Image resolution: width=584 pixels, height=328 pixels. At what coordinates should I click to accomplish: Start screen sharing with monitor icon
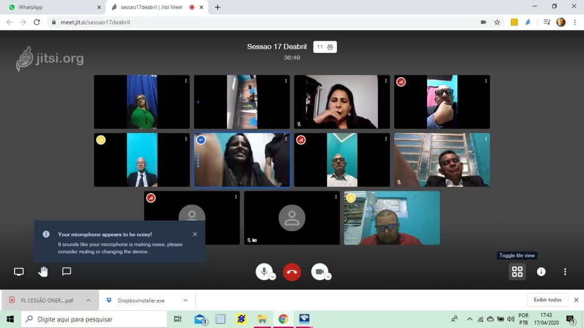(x=19, y=272)
